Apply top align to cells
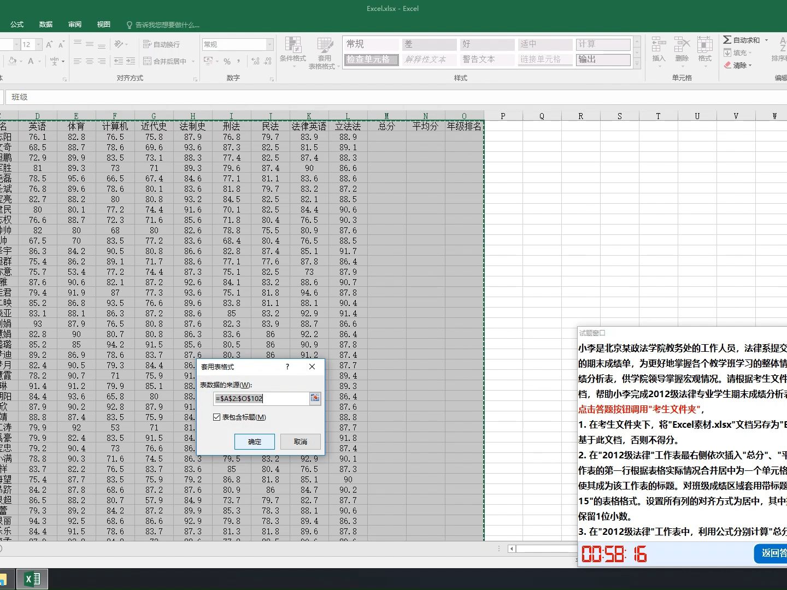This screenshot has height=590, width=787. pos(78,44)
